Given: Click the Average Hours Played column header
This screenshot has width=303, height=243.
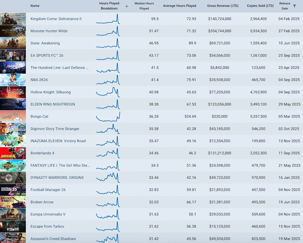Looking at the screenshot, I should [x=179, y=6].
